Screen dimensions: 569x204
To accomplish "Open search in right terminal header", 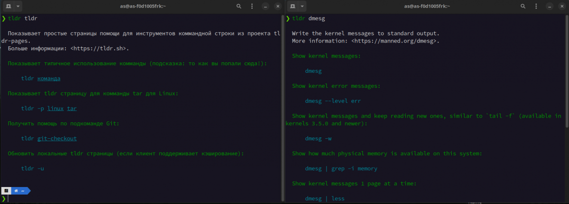I will point(523,7).
